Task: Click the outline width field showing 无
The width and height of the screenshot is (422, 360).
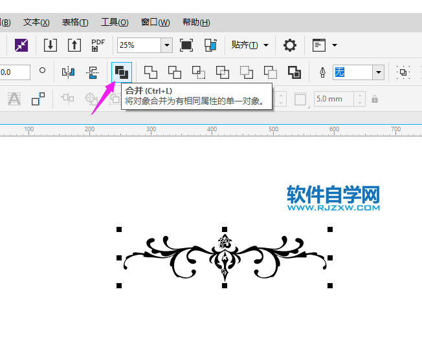Action: (353, 72)
